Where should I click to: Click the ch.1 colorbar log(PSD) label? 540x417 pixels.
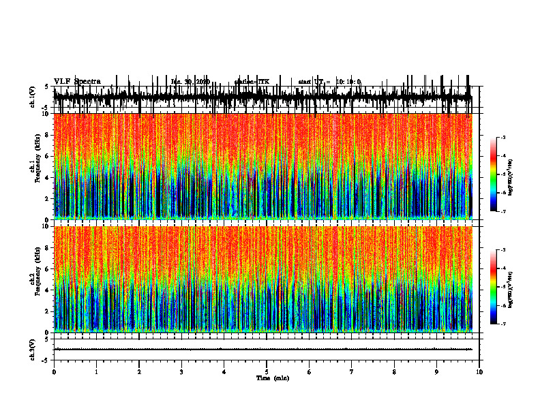coord(511,177)
